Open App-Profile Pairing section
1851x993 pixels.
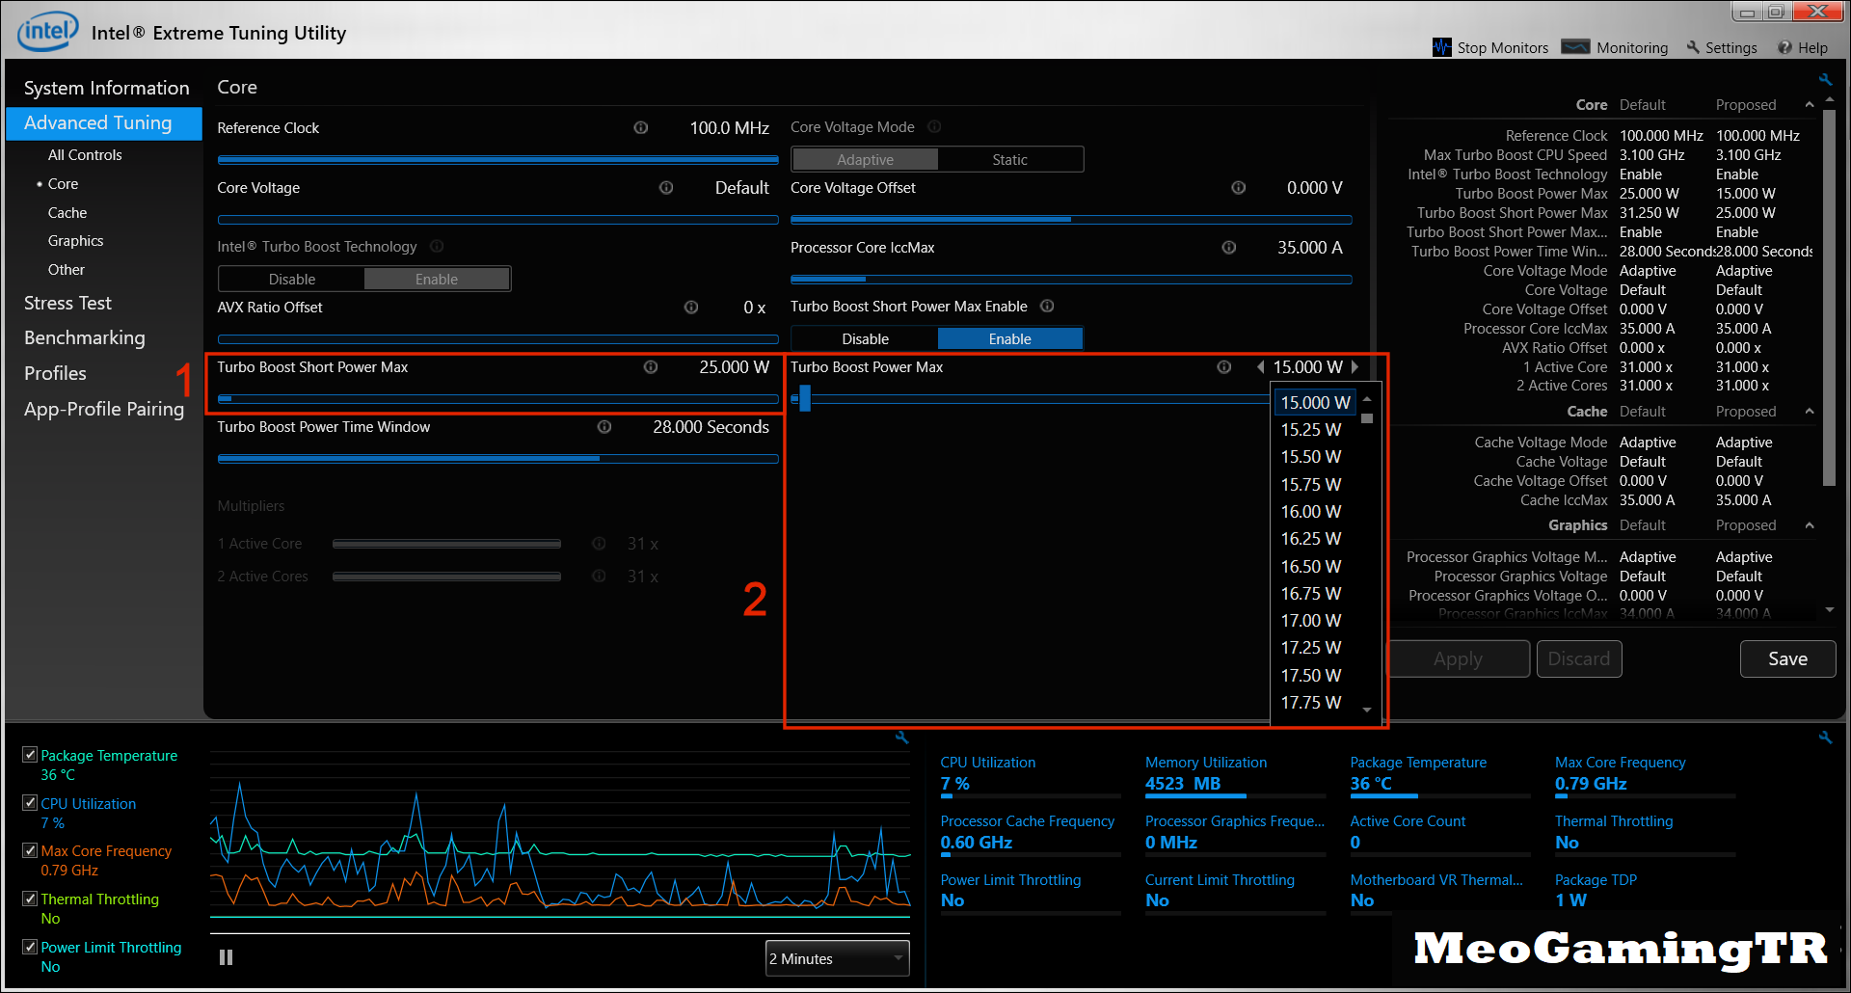pos(104,409)
